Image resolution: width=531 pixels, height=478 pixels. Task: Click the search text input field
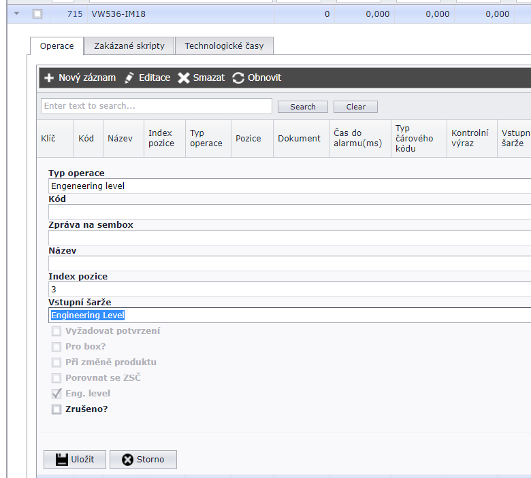pos(157,106)
